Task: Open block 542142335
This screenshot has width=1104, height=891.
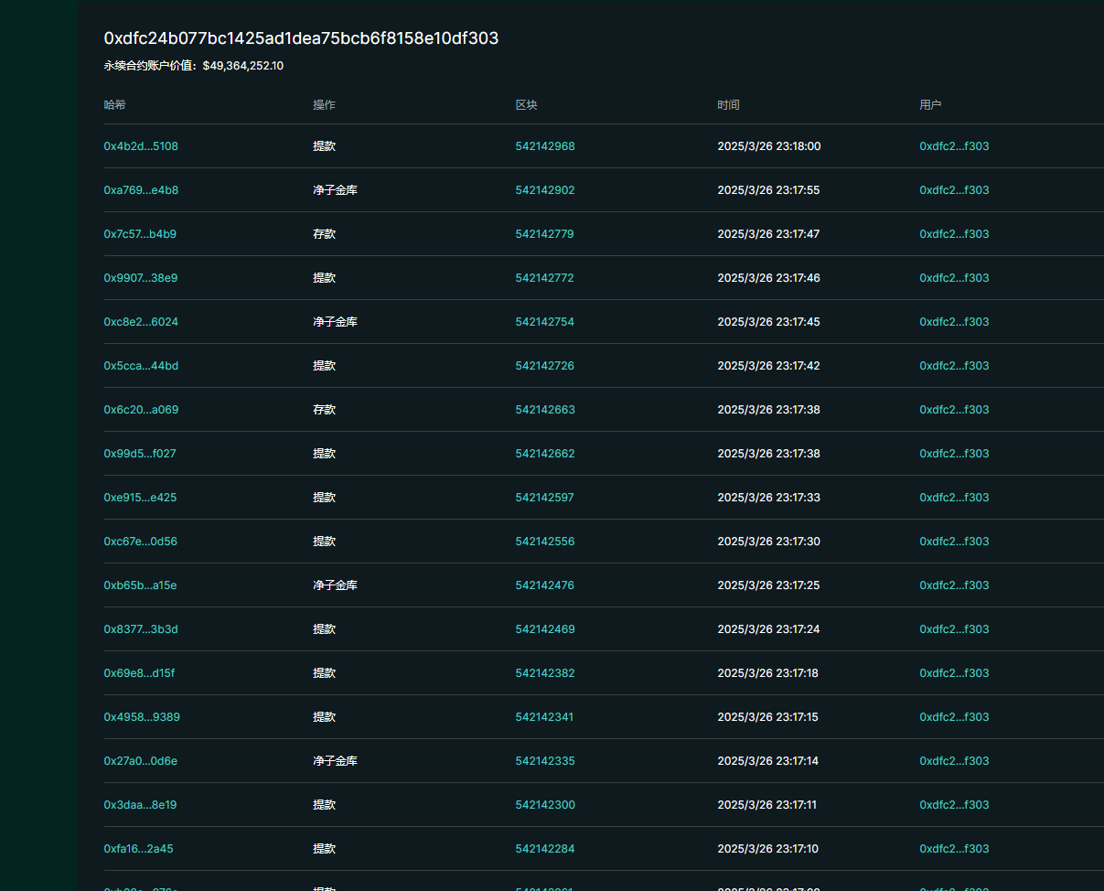Action: point(545,761)
